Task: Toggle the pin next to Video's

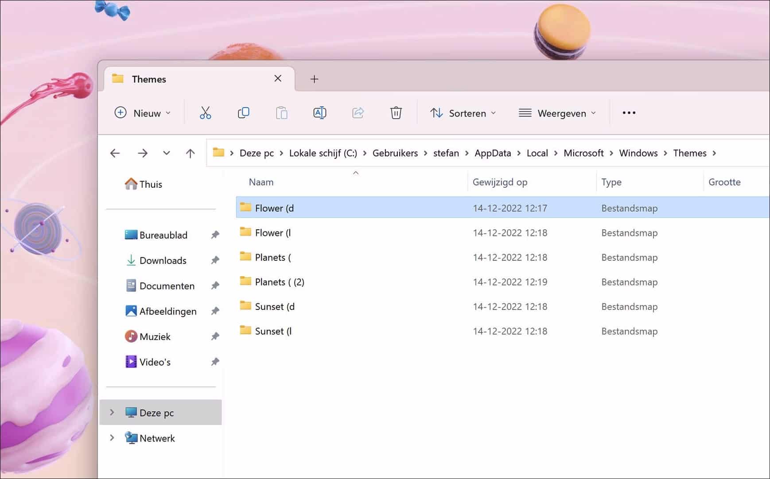Action: 215,362
